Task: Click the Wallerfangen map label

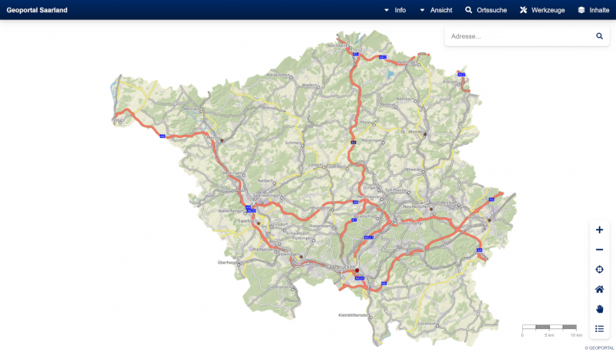Action: (232, 211)
